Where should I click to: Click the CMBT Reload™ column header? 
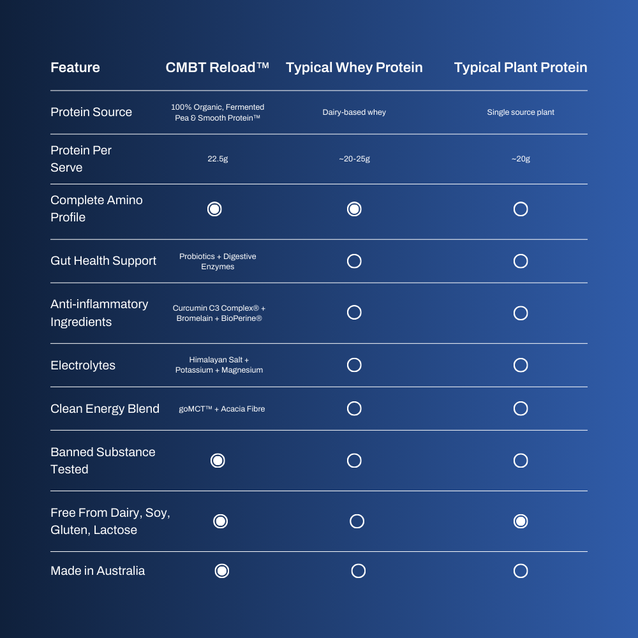pyautogui.click(x=218, y=67)
